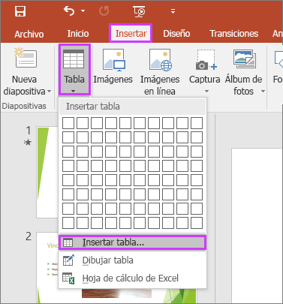
Task: Switch to the Inicio tab
Action: click(x=78, y=34)
